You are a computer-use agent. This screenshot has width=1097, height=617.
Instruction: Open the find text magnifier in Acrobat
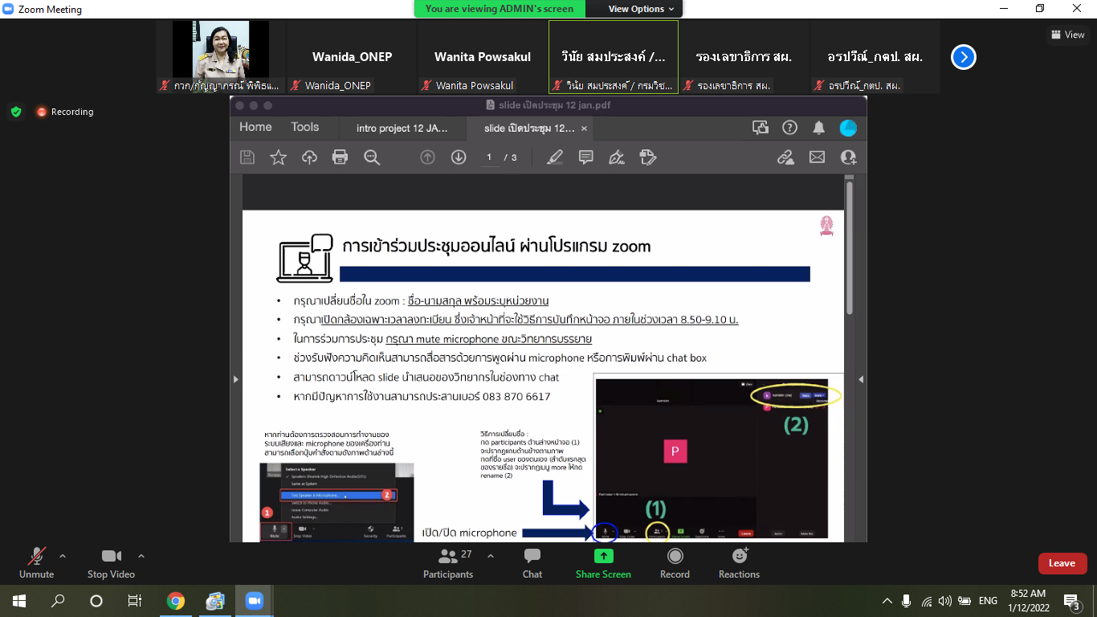[x=371, y=157]
